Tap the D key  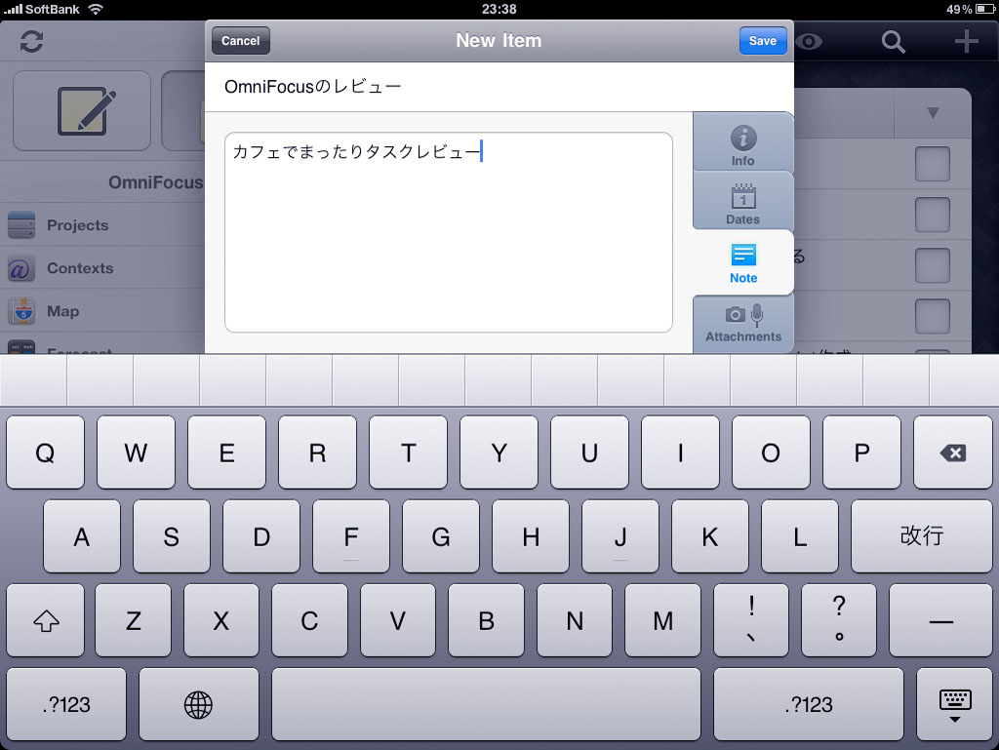[x=261, y=536]
